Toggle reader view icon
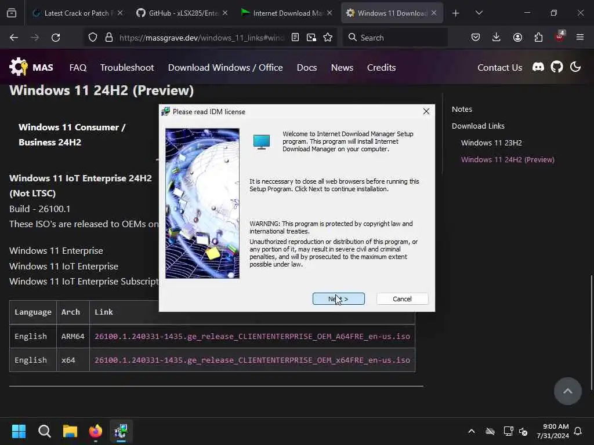The height and width of the screenshot is (445, 594). click(x=295, y=38)
